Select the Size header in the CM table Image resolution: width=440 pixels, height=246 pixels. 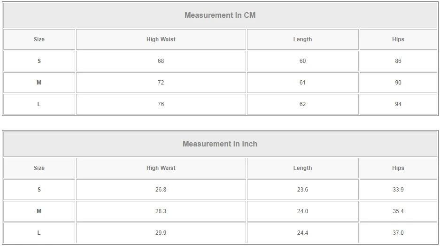(39, 39)
